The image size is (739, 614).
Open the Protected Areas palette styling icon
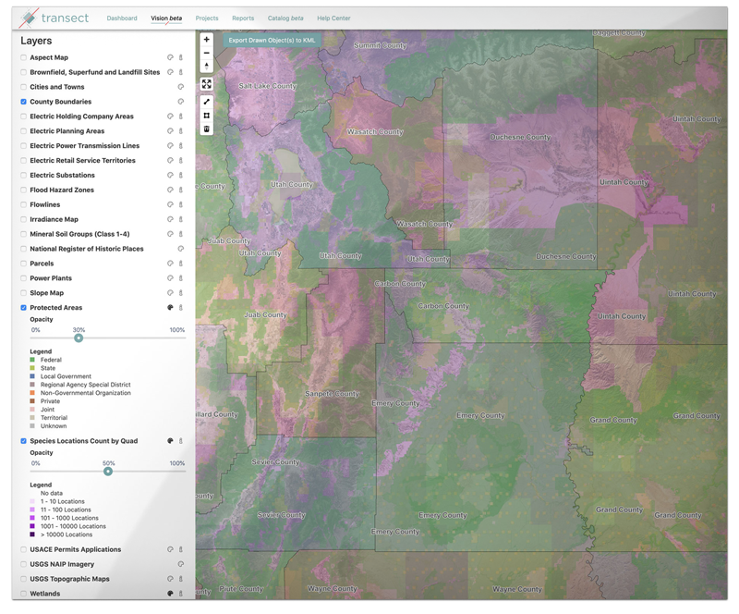[170, 307]
